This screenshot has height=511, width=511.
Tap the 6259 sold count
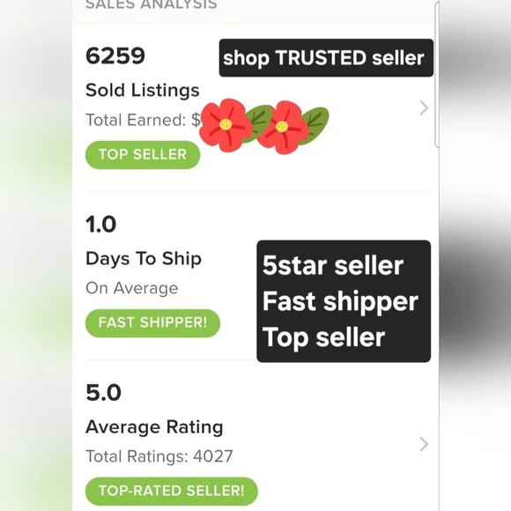[x=115, y=56]
